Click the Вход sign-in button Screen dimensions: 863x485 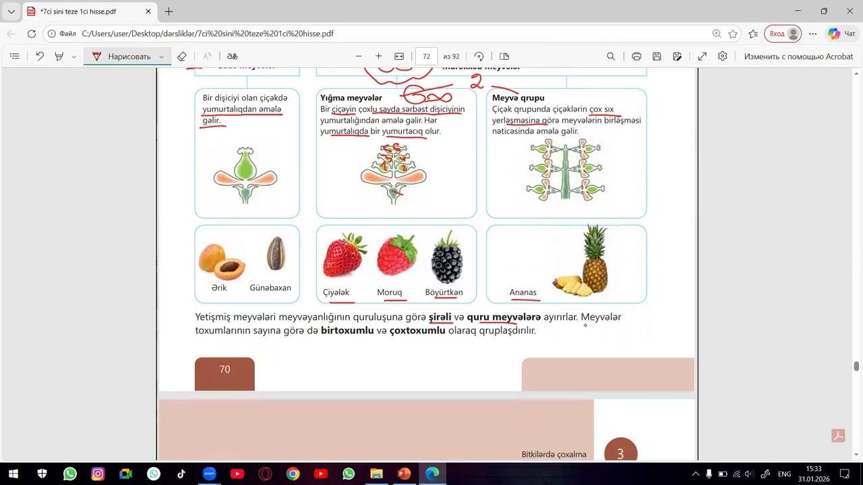coord(783,34)
